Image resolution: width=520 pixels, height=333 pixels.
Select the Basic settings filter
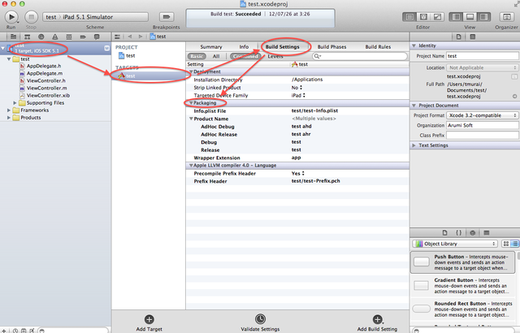coord(197,56)
